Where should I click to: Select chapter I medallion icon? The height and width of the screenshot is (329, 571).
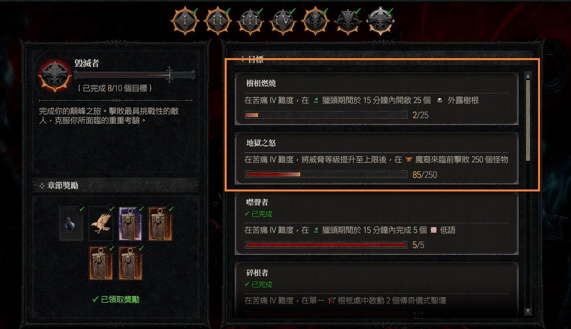point(185,21)
